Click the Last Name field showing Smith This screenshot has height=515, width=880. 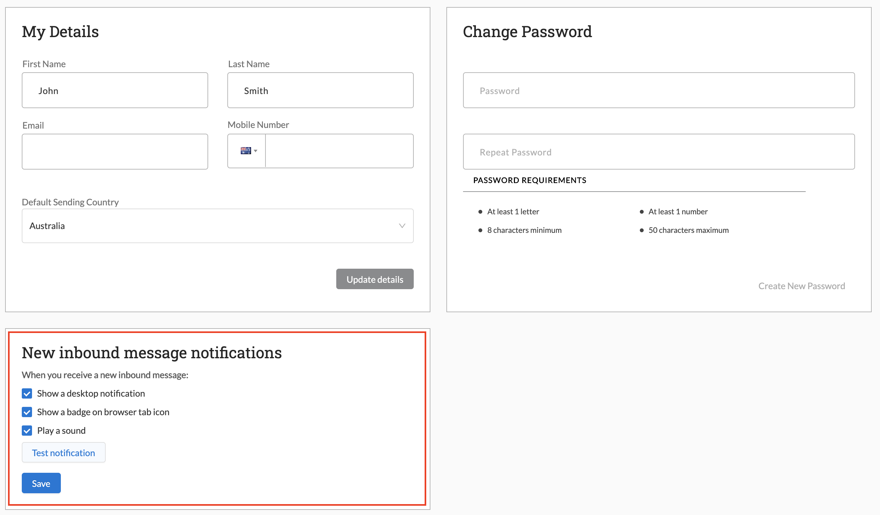[x=320, y=90]
